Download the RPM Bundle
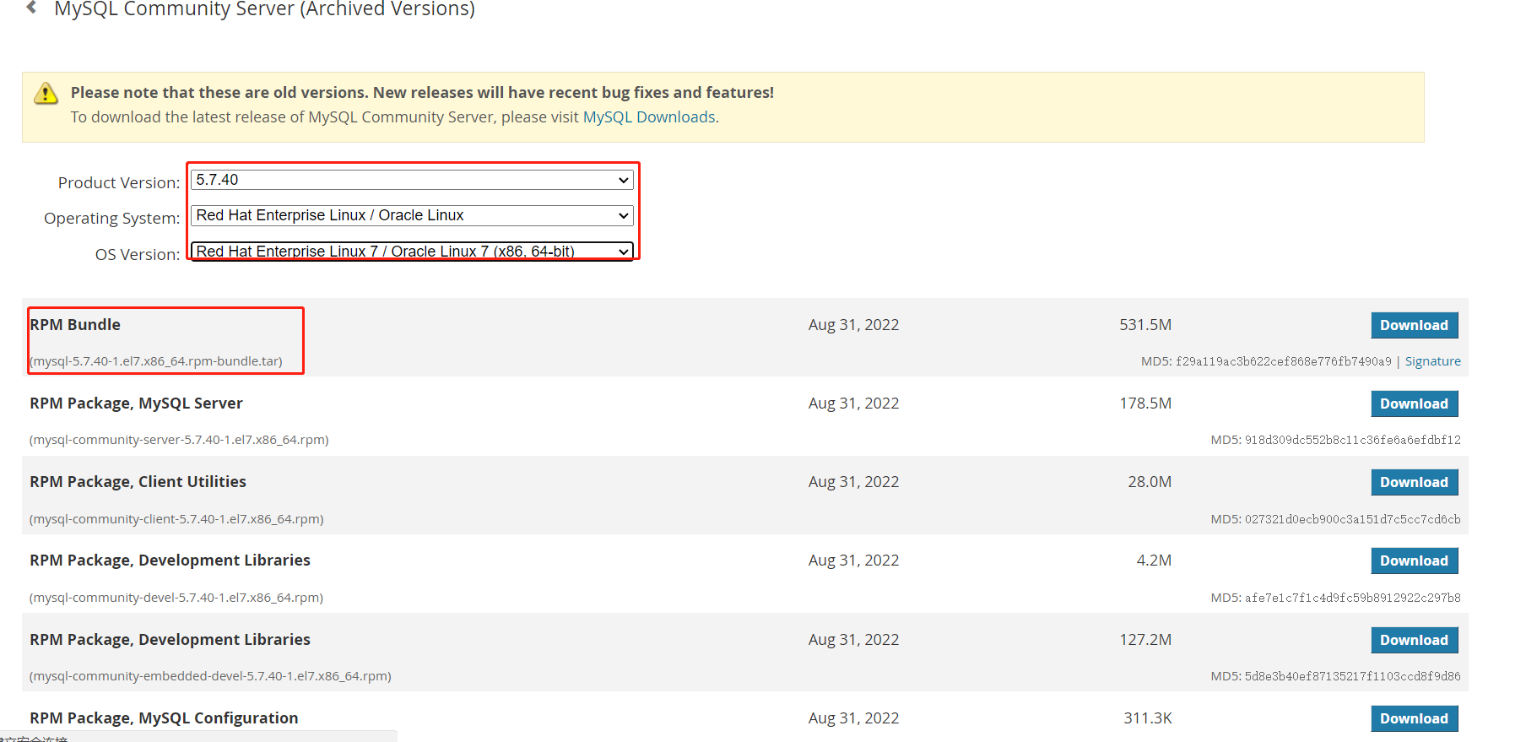 pyautogui.click(x=1414, y=325)
